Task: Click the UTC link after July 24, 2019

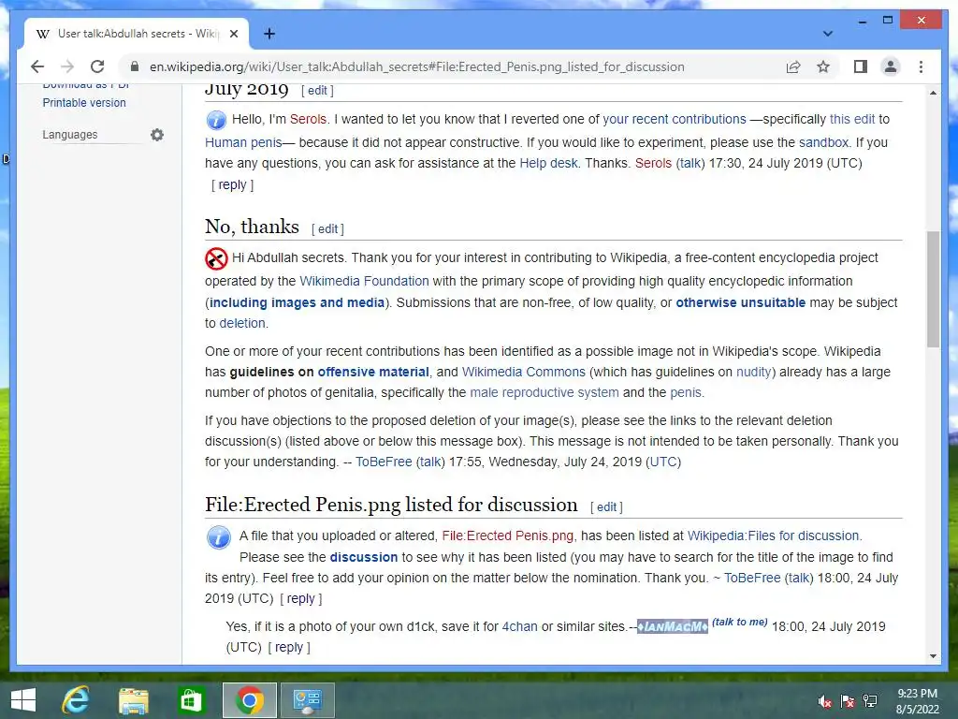Action: (663, 462)
